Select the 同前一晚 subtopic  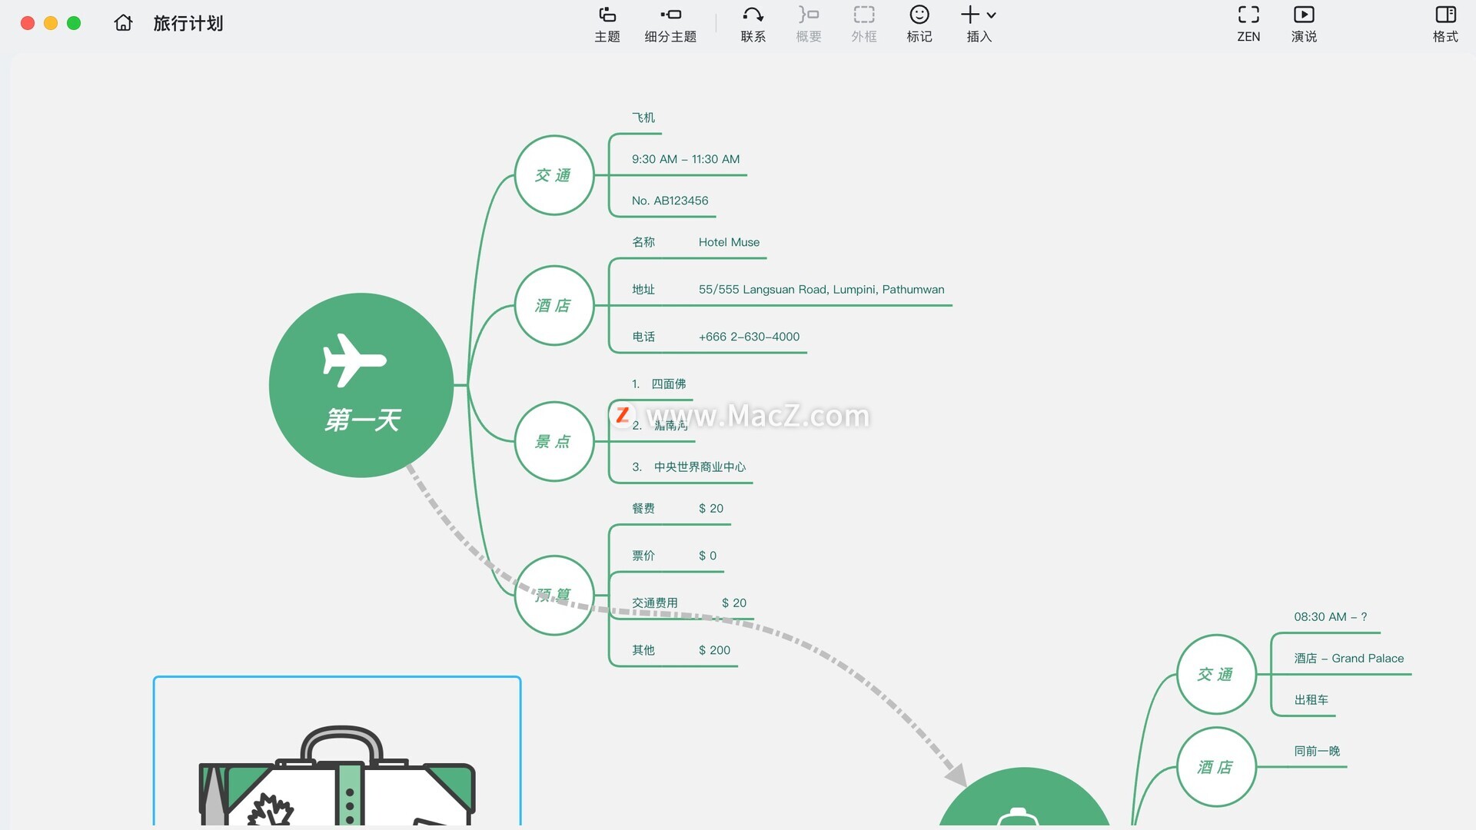(x=1317, y=751)
